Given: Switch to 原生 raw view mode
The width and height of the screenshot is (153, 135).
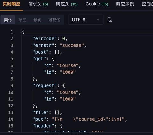Looking at the screenshot, I should tap(23, 20).
